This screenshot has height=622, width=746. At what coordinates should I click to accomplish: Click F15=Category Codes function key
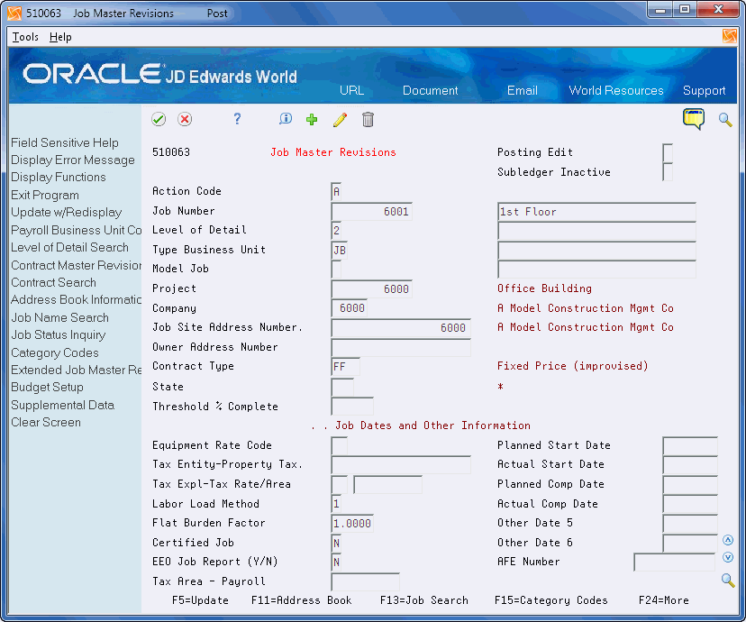click(x=550, y=600)
